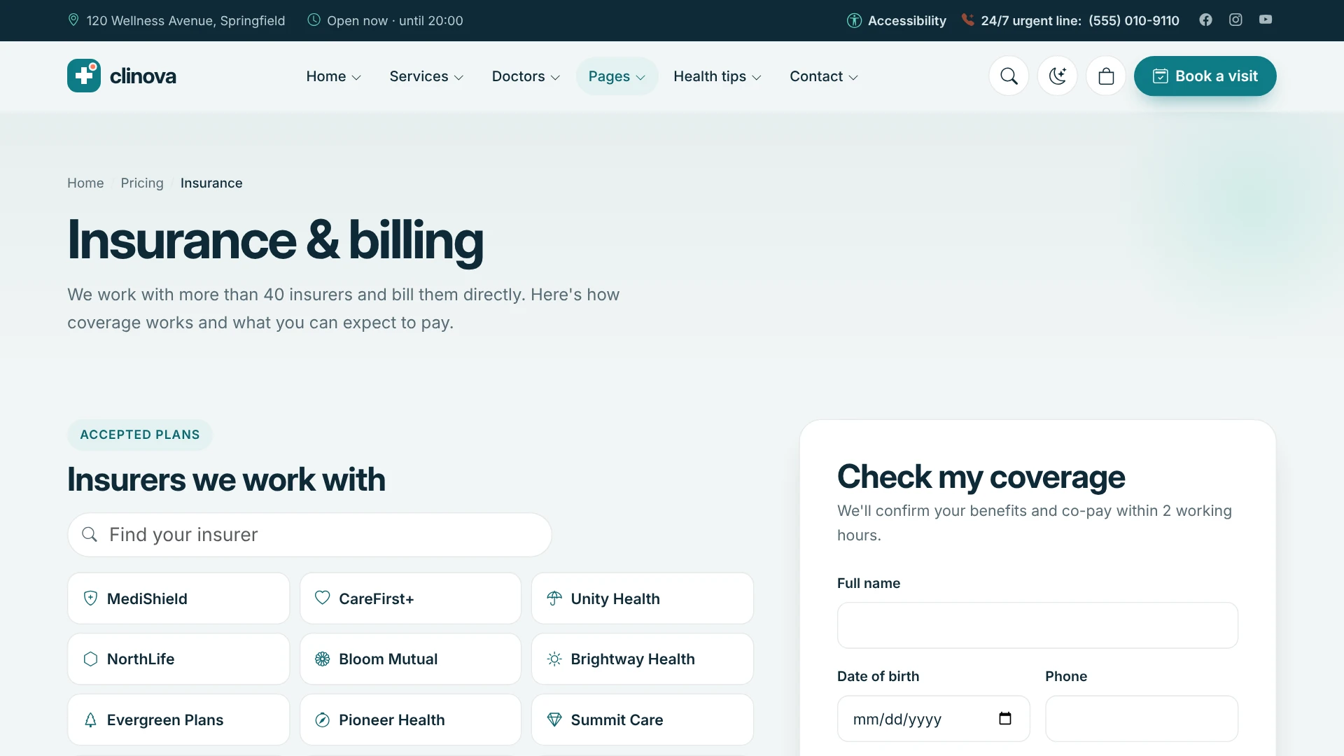
Task: Click the clock icon near opening hours
Action: [x=314, y=20]
